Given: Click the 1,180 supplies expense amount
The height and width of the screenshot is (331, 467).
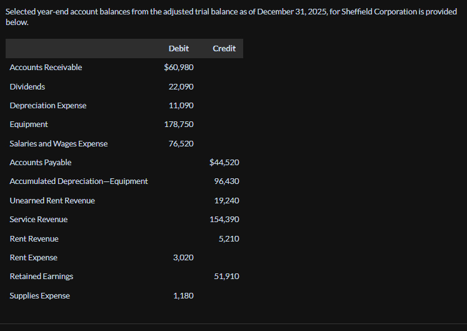Looking at the screenshot, I should pyautogui.click(x=183, y=296).
